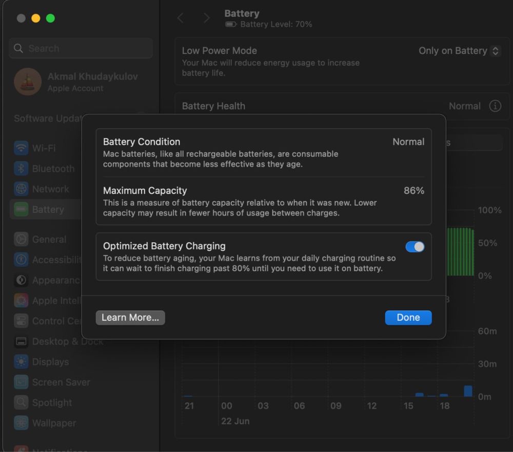Click the Battery Condition heading

click(x=142, y=142)
